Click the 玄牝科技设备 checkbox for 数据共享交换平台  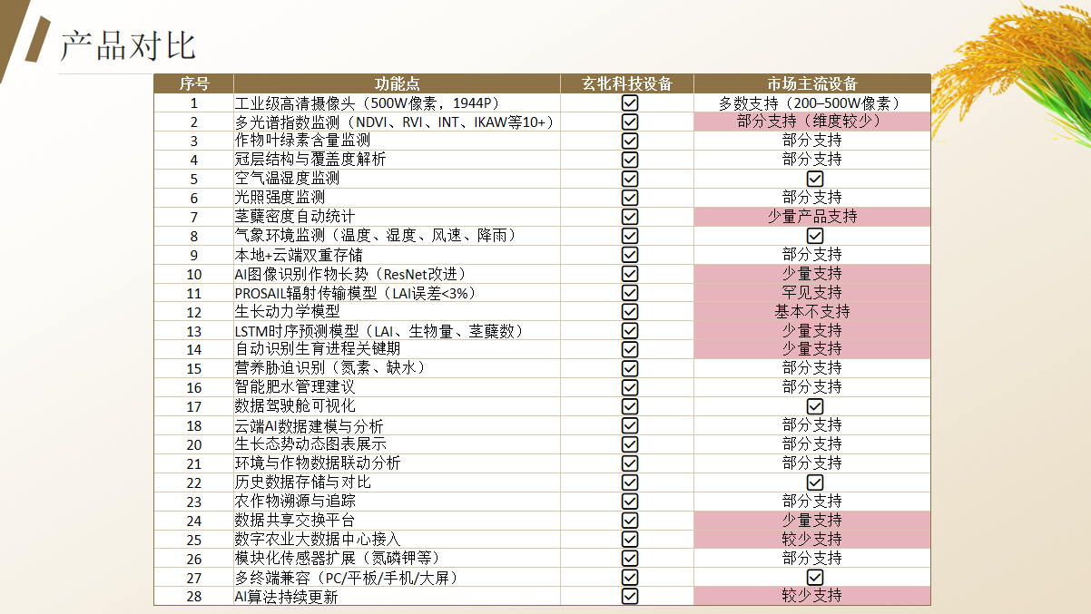[630, 520]
